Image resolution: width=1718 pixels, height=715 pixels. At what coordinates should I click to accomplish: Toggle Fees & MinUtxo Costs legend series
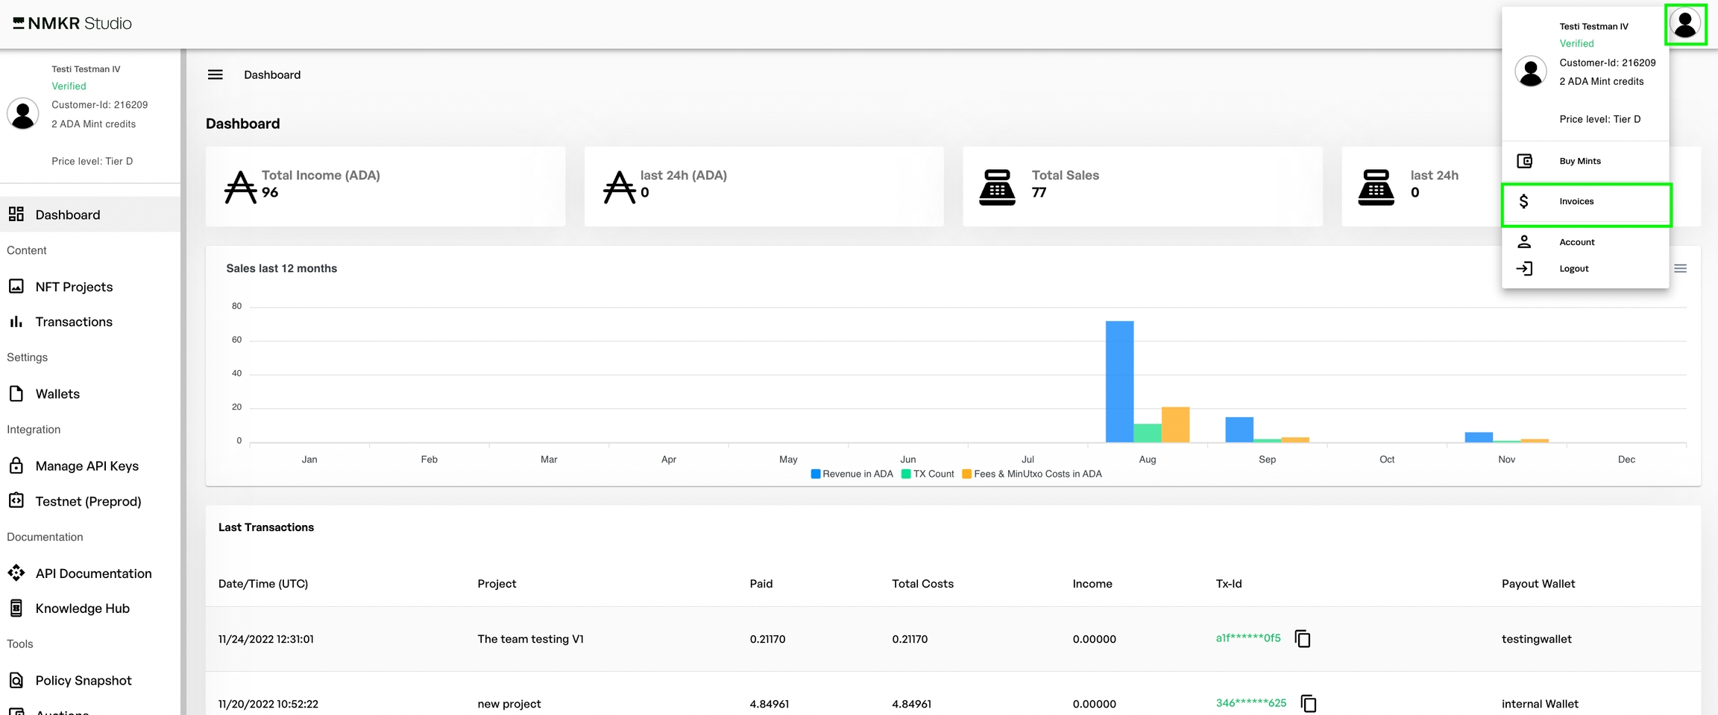click(x=1033, y=474)
